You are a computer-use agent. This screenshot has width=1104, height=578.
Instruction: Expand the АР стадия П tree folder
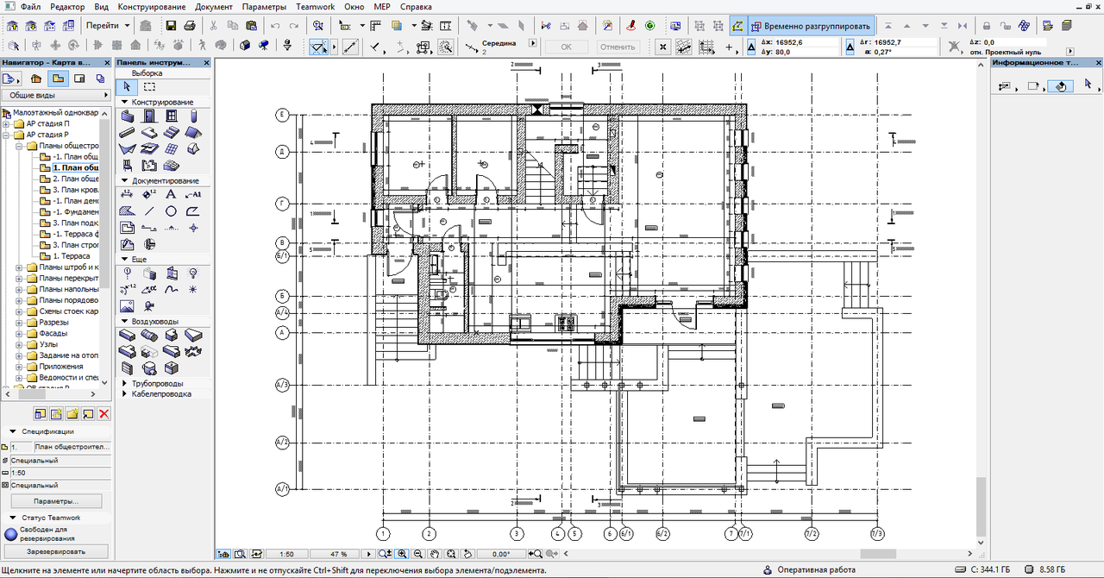[x=8, y=123]
